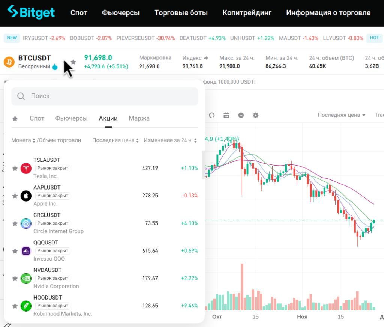
Task: Click the Bitcoin coin icon beside BTCUSDT
Action: pos(9,62)
